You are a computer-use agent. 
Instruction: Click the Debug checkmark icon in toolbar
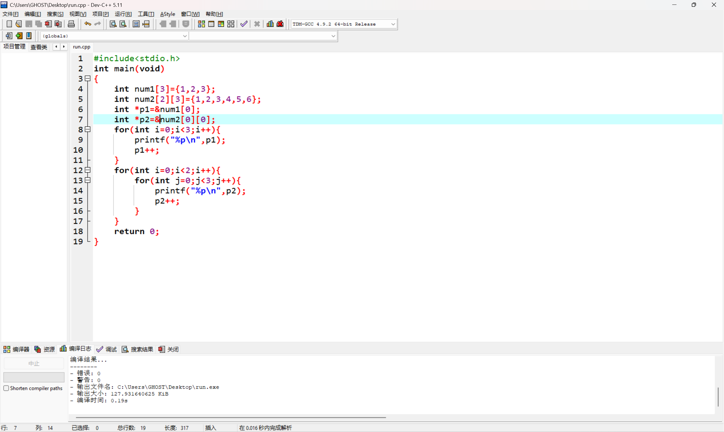pos(244,24)
